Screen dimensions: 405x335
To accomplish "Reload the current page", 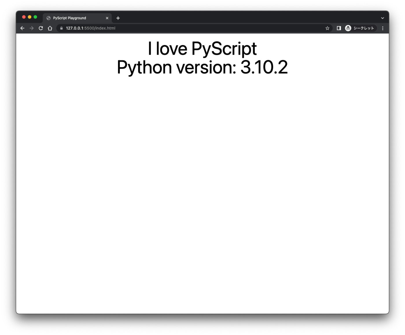I will 41,28.
